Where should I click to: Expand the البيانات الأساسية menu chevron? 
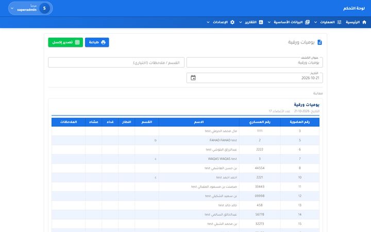click(x=269, y=22)
